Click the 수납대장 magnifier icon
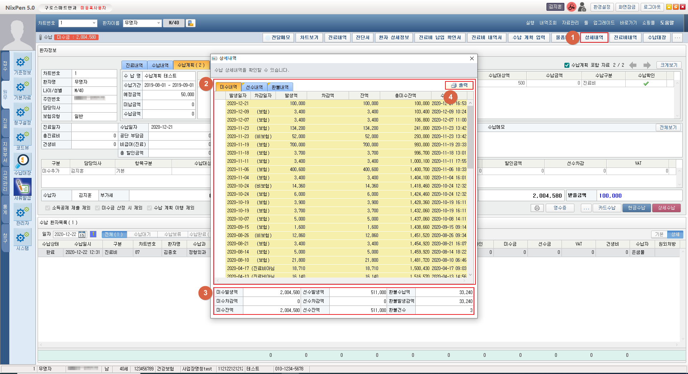Screen dimensions: 688x374 22,162
